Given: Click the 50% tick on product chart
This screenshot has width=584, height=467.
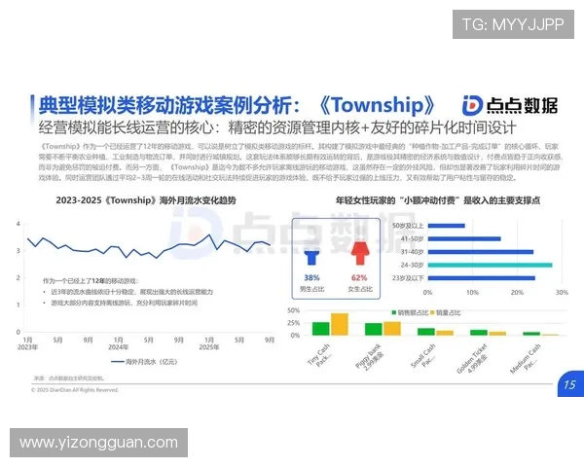Looking at the screenshot, I should click(x=294, y=310).
